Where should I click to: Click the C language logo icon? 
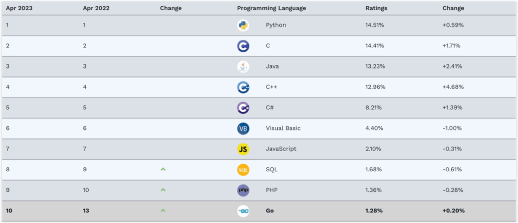tap(243, 46)
